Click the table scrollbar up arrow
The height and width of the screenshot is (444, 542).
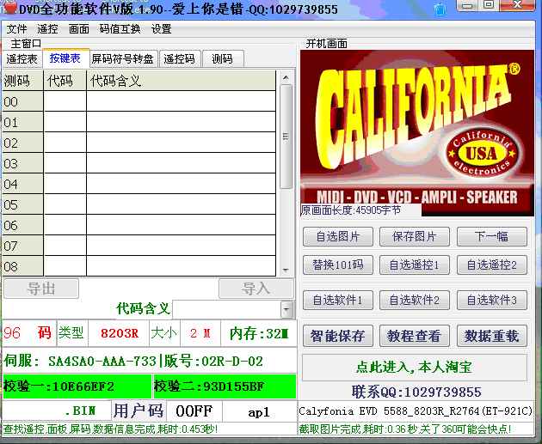click(286, 77)
